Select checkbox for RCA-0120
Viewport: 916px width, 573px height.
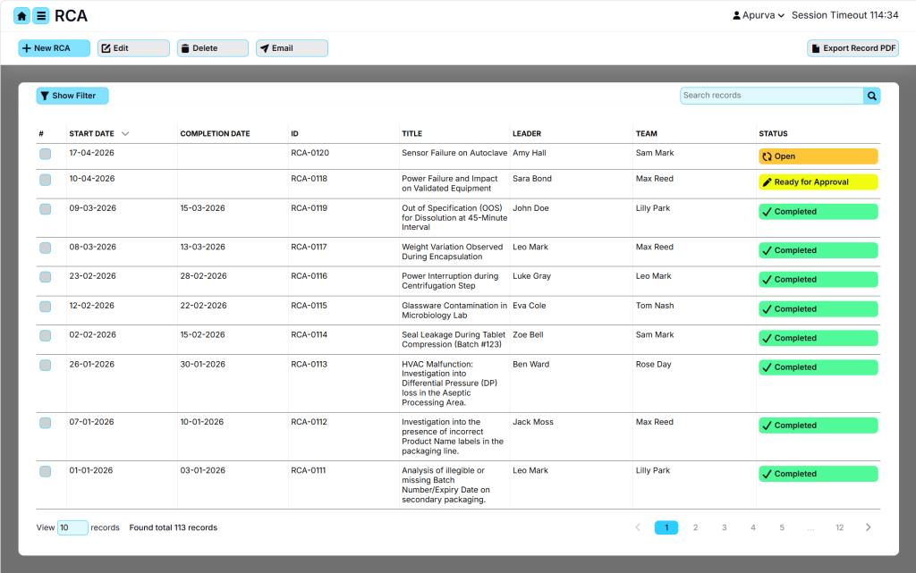point(45,154)
